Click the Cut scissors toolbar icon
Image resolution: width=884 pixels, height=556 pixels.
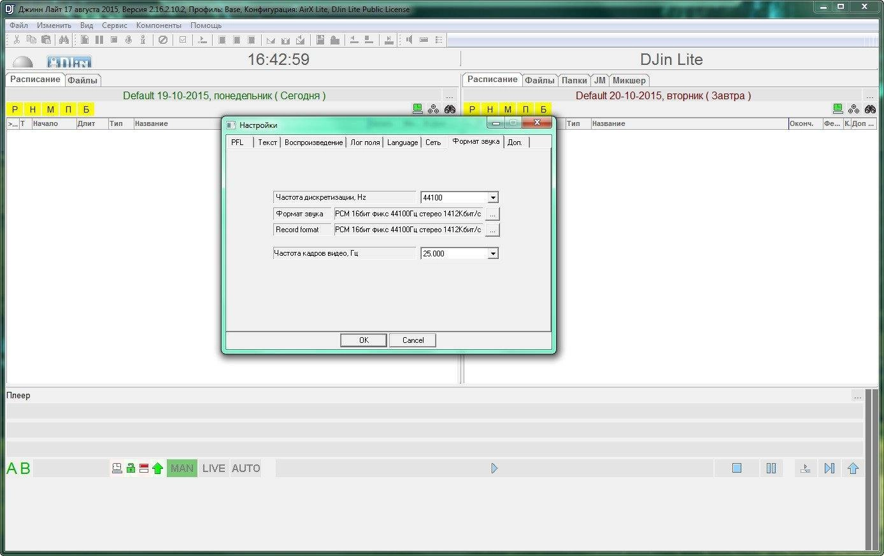[17, 39]
